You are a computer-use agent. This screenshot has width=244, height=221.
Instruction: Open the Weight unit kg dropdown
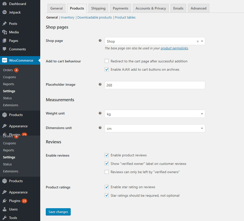pyautogui.click(x=155, y=114)
